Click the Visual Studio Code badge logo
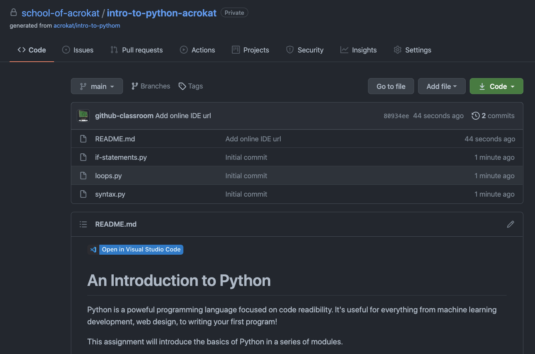Image resolution: width=535 pixels, height=354 pixels. 93,249
